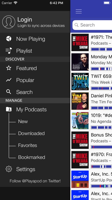112x200 pixels.
Task: Click progress bar of TWiT 659 episode
Action: pos(101,88)
